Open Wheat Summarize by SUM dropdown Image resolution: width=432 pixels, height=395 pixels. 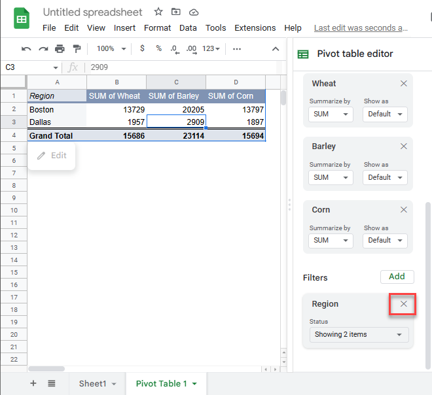coord(331,114)
